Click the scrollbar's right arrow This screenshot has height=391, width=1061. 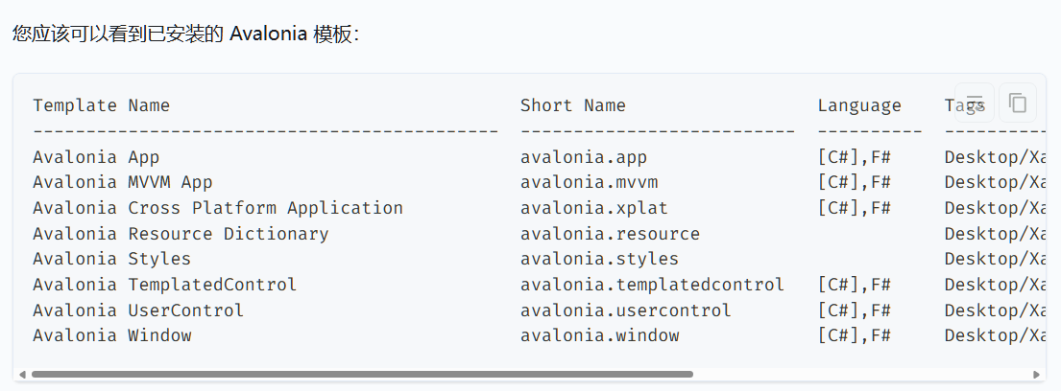(x=1037, y=375)
